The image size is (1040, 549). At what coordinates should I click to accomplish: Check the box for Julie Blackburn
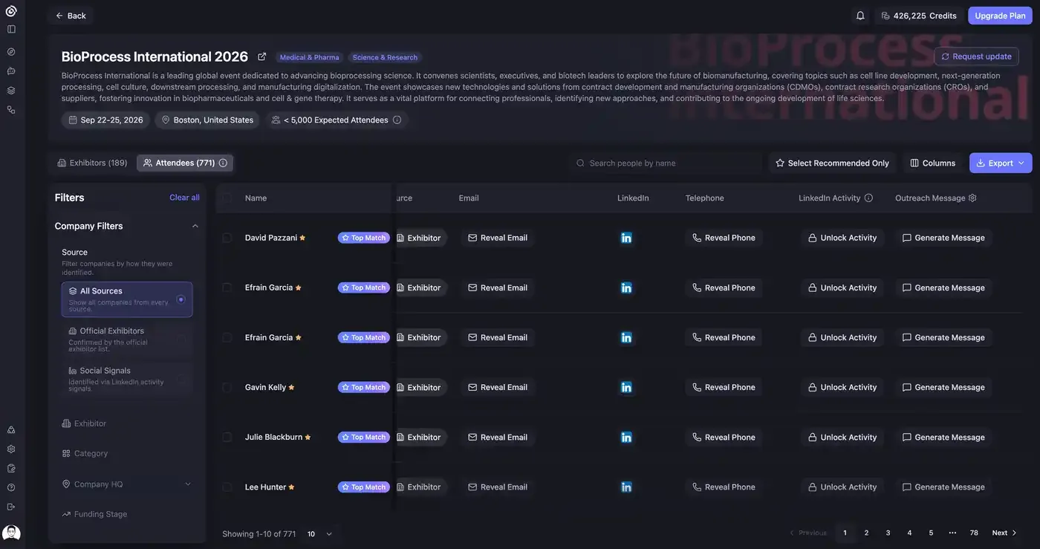tap(227, 437)
